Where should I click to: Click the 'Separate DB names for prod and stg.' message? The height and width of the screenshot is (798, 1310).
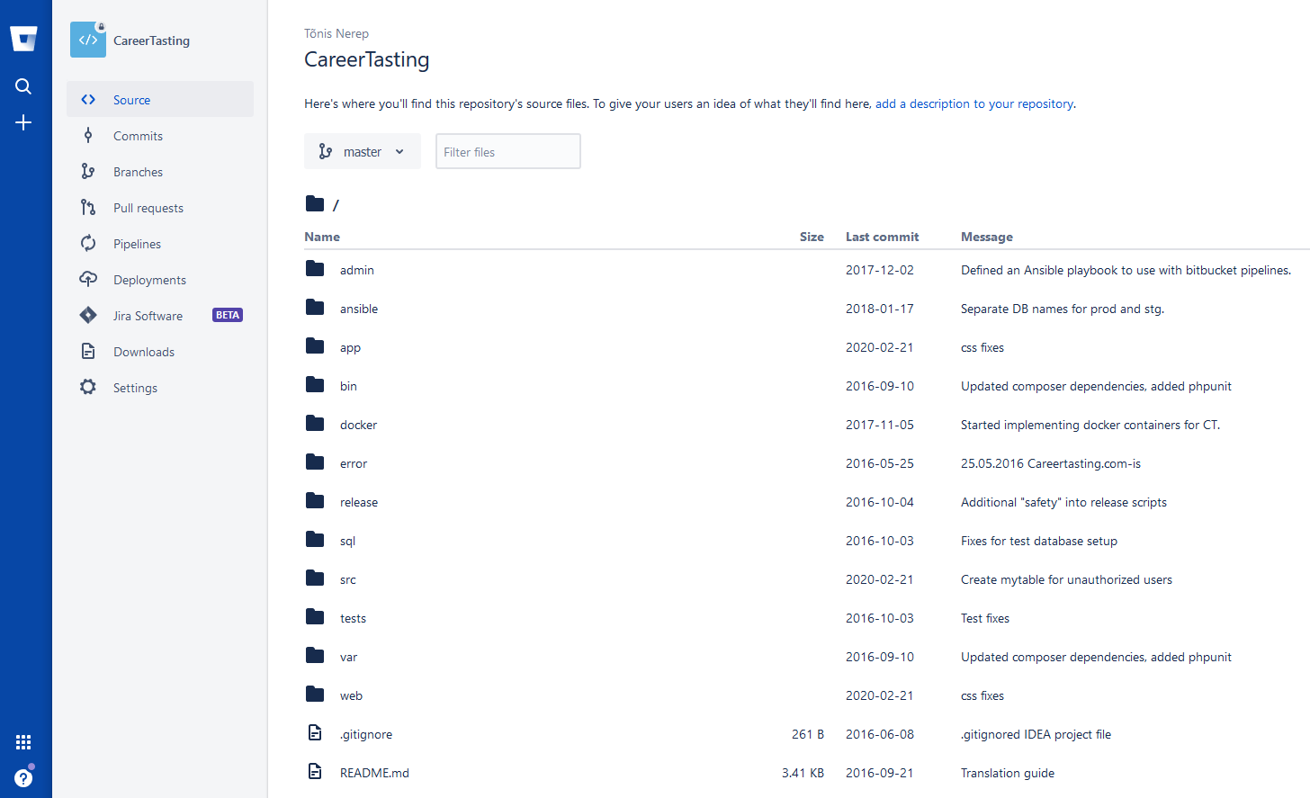pyautogui.click(x=1063, y=309)
